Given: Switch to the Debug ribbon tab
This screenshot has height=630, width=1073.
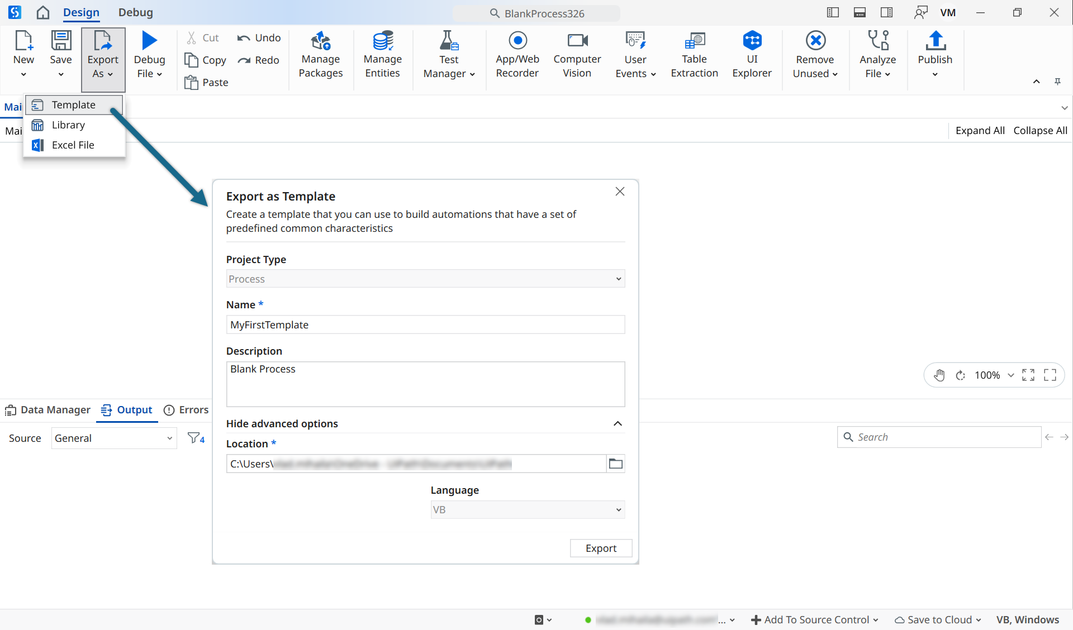Looking at the screenshot, I should coord(135,12).
